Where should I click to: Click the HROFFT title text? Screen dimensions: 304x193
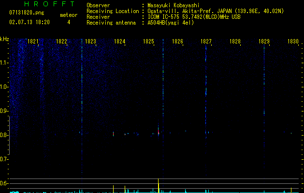[x=50, y=4]
